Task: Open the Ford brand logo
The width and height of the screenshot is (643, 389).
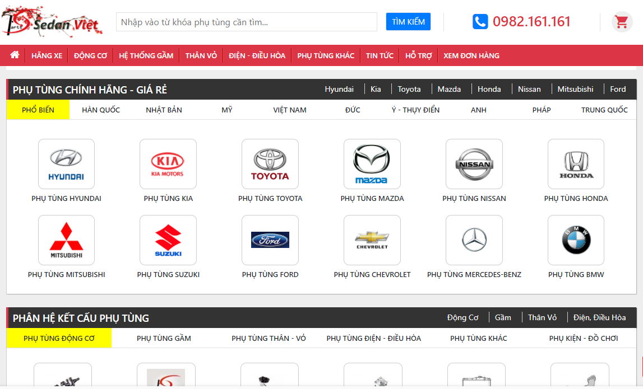Action: pos(270,240)
